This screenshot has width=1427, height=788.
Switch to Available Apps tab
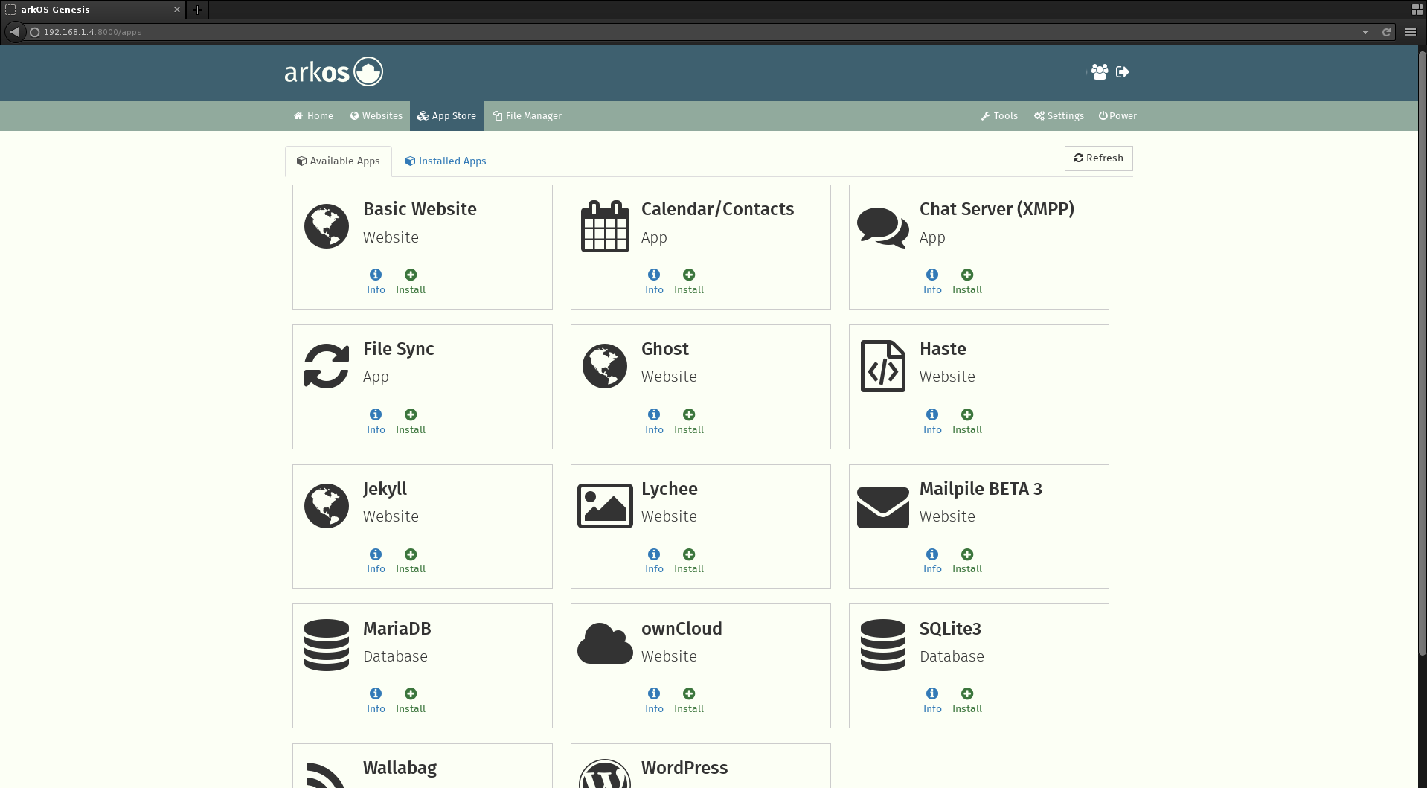click(x=339, y=161)
